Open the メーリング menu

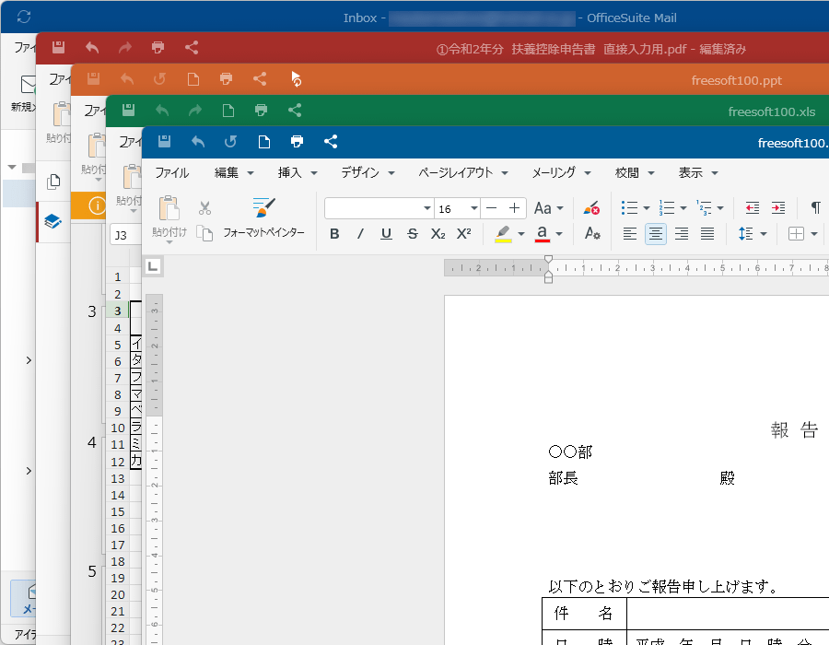coord(561,173)
